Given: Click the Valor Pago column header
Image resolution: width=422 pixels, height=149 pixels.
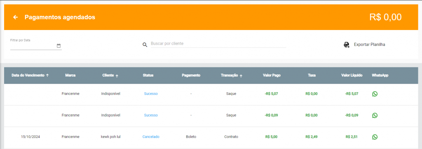Looking at the screenshot, I should (272, 75).
